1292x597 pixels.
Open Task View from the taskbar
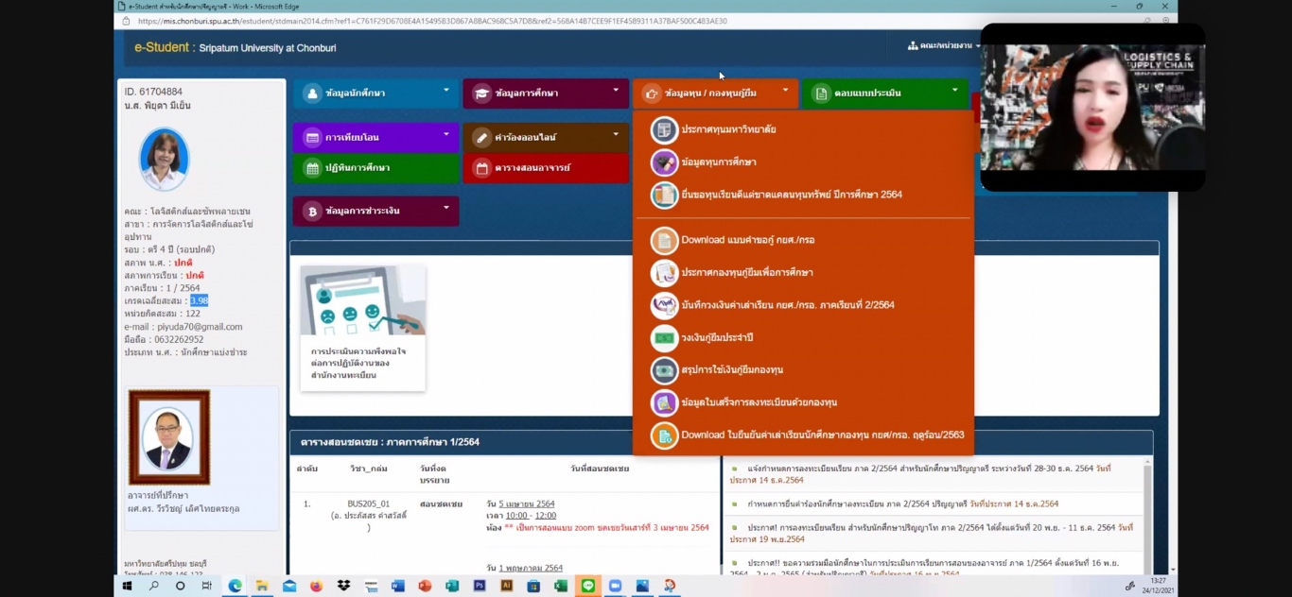tap(207, 586)
